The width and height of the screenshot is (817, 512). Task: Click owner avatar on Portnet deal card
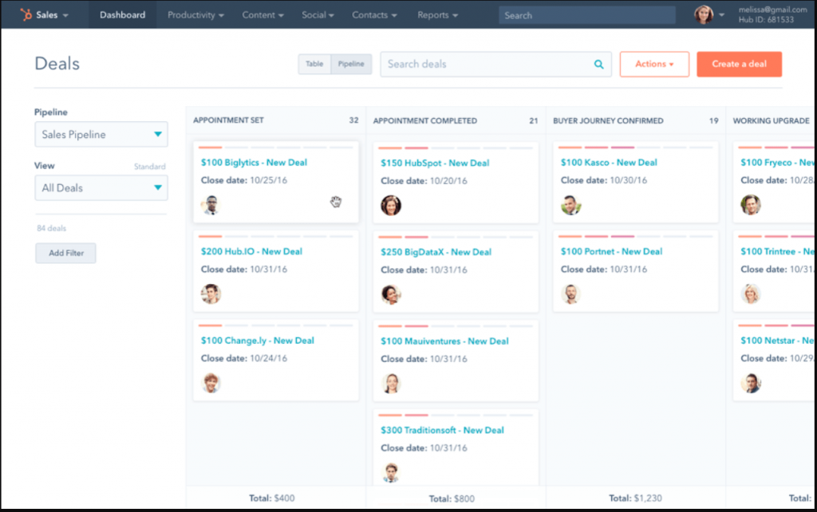click(571, 293)
